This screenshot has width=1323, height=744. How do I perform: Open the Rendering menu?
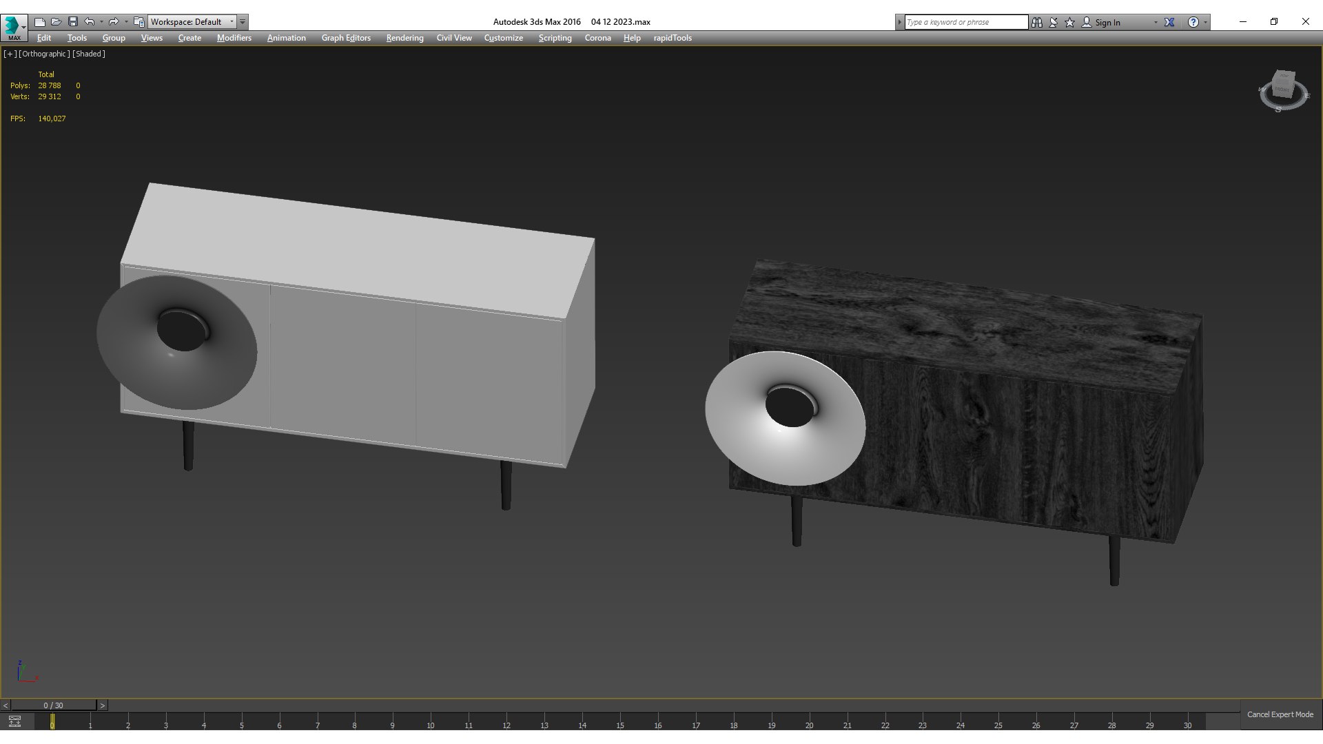coord(404,38)
